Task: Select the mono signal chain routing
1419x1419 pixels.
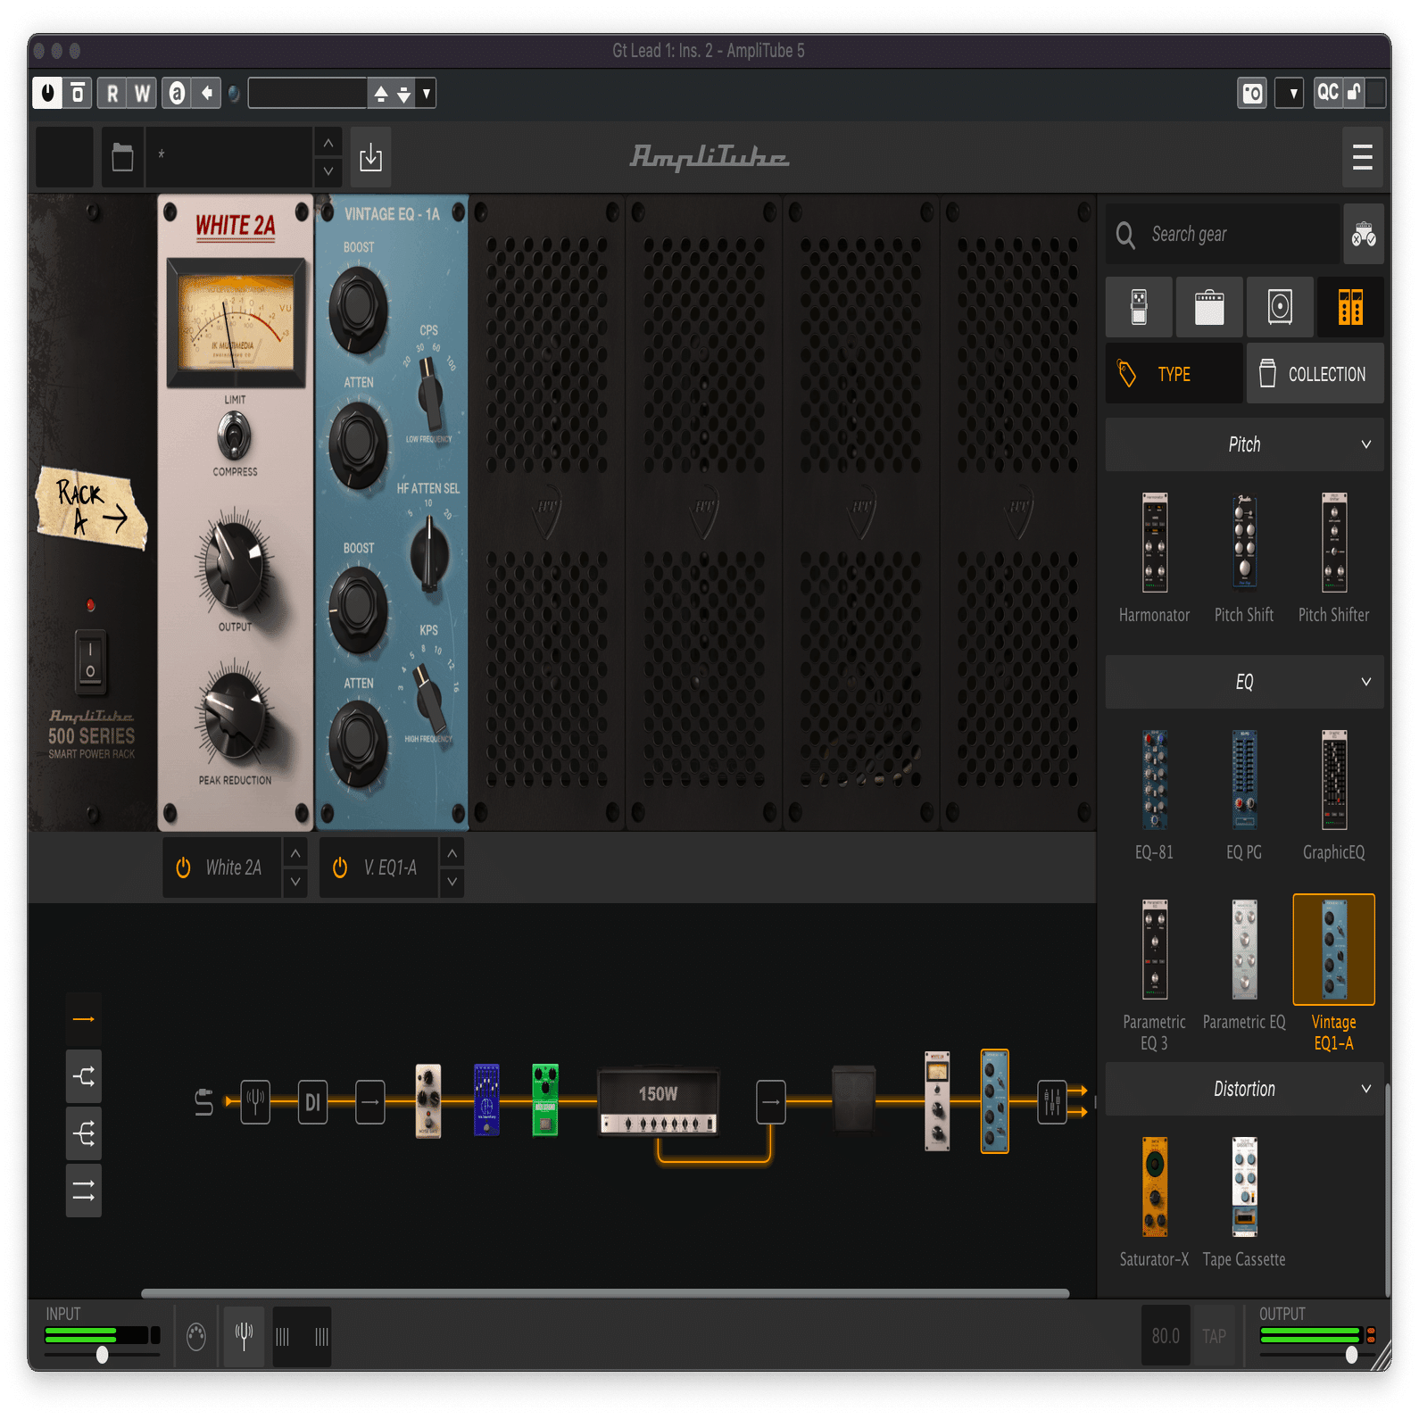Action: click(84, 1019)
